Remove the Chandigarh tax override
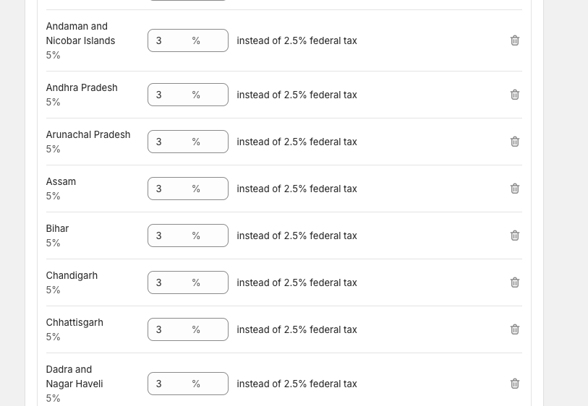588x406 pixels. 515,282
